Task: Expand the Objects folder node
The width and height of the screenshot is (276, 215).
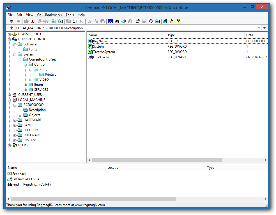Action: coord(20,115)
